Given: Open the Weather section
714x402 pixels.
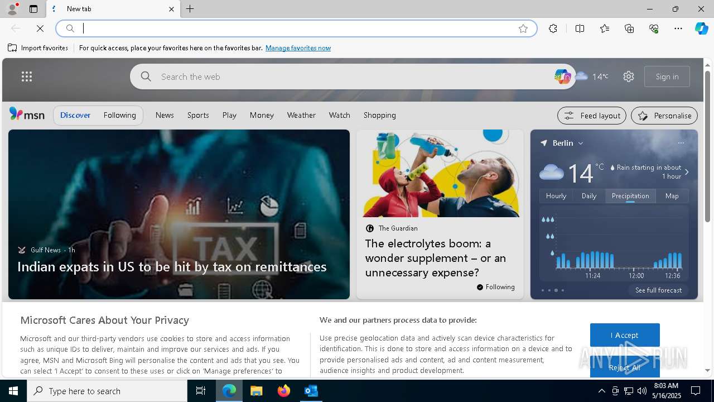Looking at the screenshot, I should tap(301, 115).
